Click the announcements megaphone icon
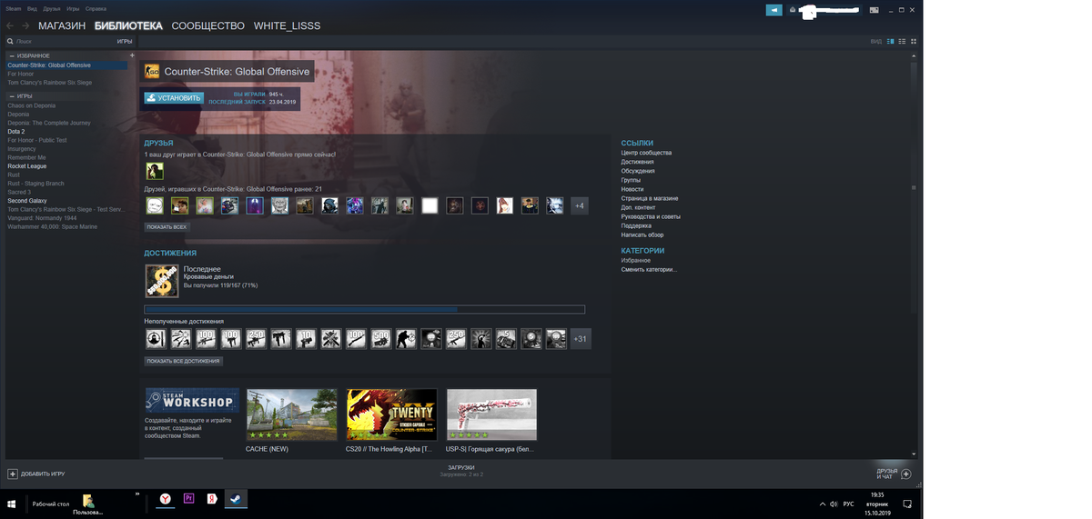 click(773, 10)
